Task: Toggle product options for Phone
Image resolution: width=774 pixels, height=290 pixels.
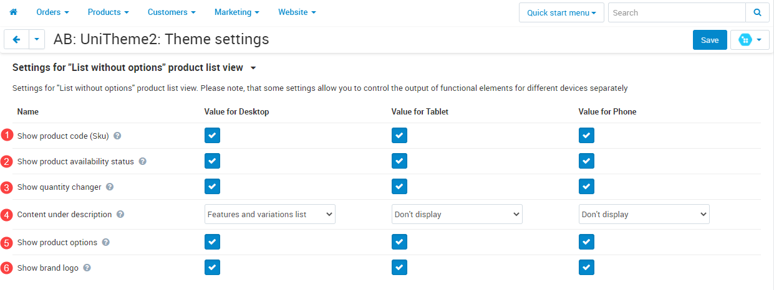Action: [586, 242]
